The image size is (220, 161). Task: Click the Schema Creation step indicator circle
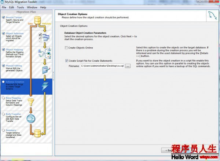(x=3, y=82)
